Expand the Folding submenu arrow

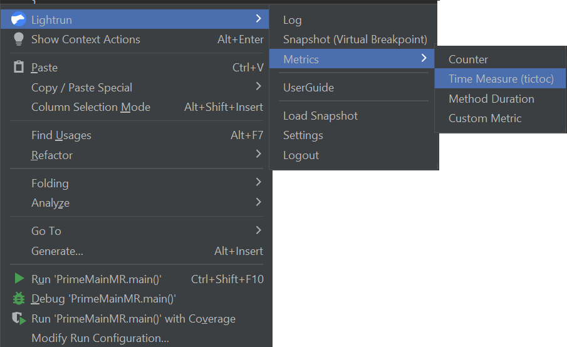click(x=259, y=182)
